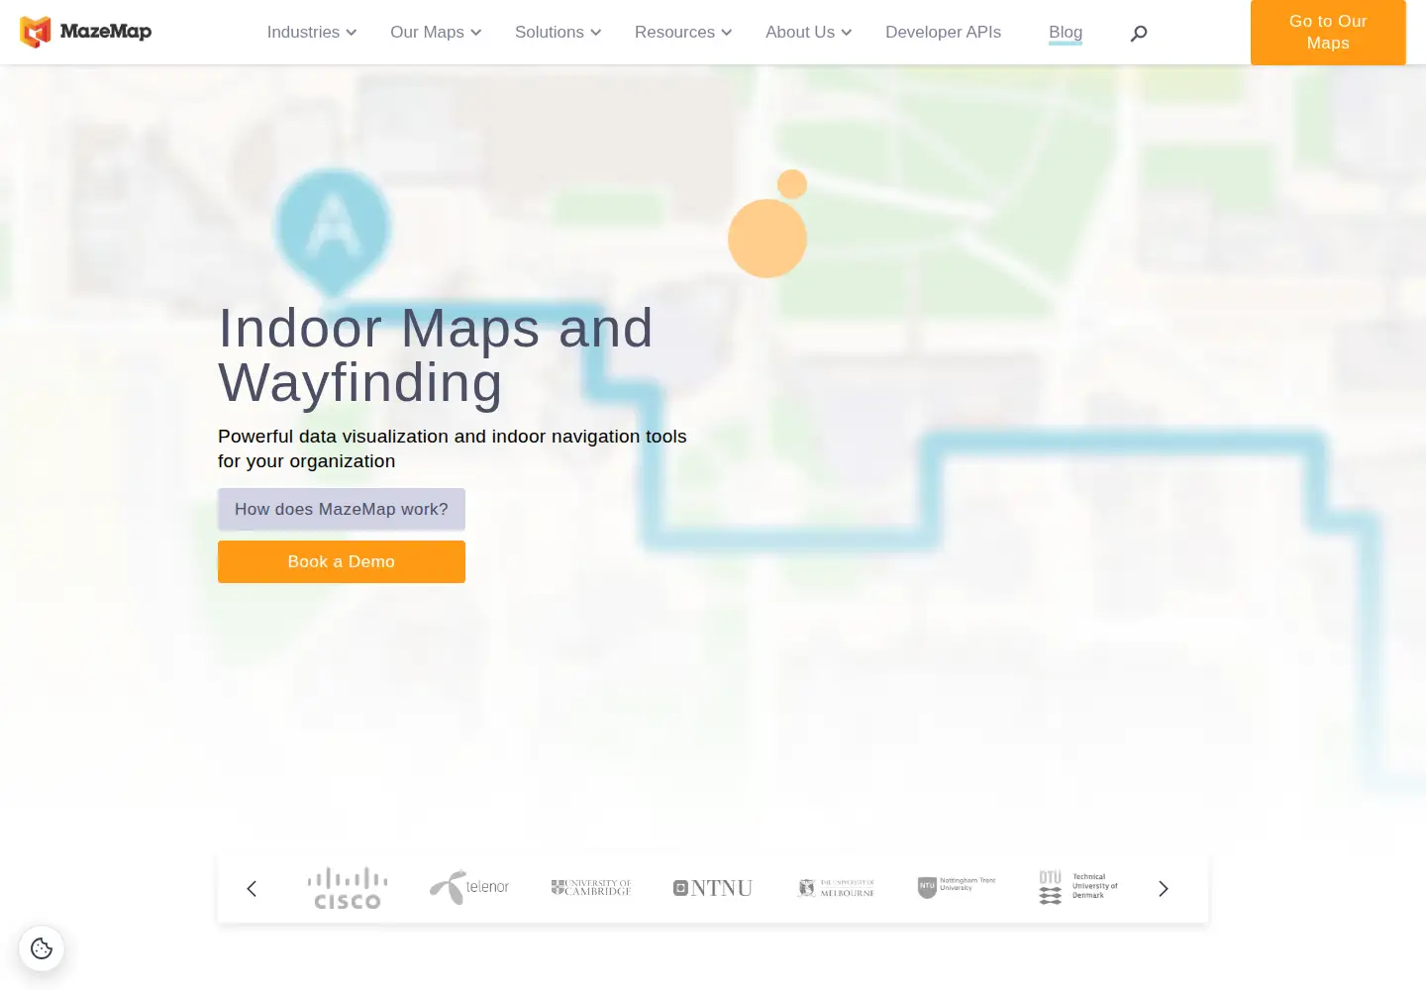Show previous logos in carousel

pos(252,889)
